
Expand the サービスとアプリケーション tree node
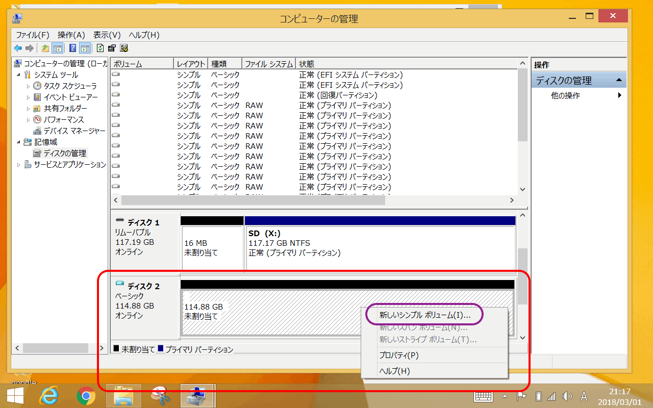pyautogui.click(x=19, y=165)
